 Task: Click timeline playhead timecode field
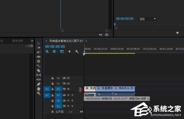tap(55, 46)
